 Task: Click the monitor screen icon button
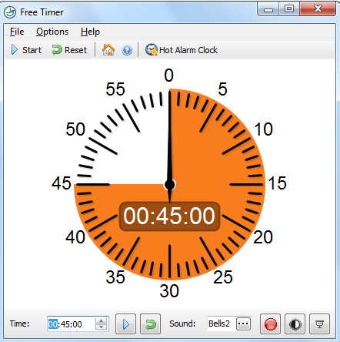319,324
